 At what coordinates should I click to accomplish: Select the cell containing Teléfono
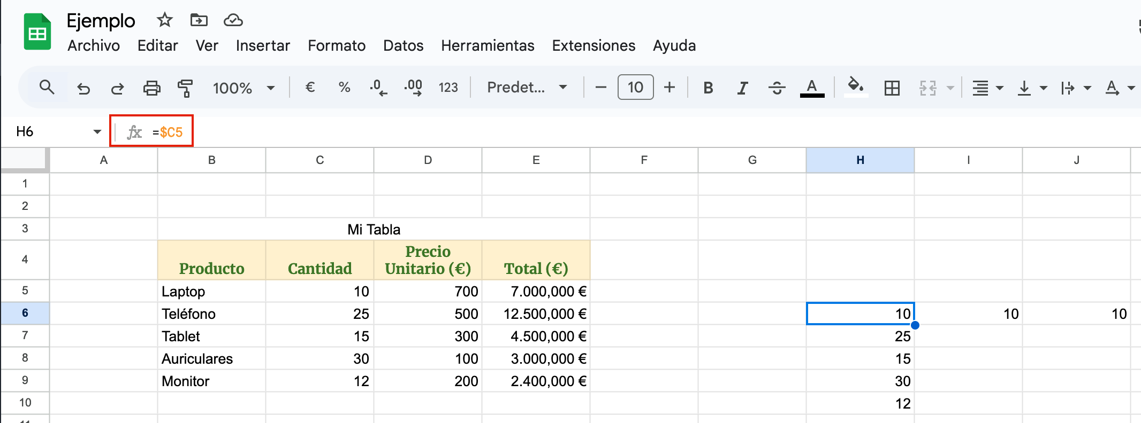point(211,314)
